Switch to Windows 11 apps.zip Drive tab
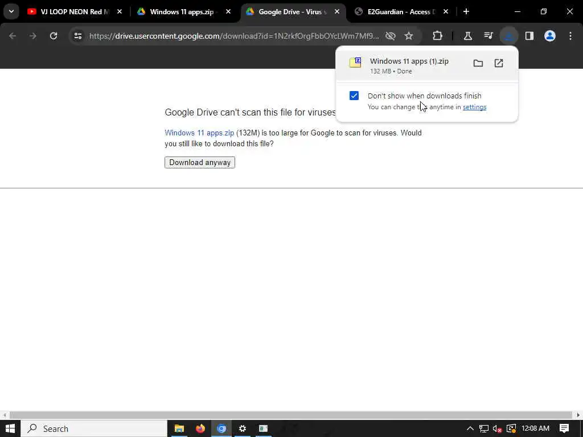 (x=182, y=12)
